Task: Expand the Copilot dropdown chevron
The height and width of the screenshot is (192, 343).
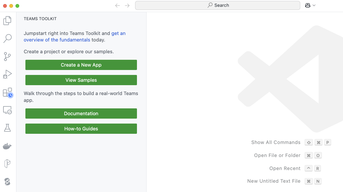Action: 314,5
